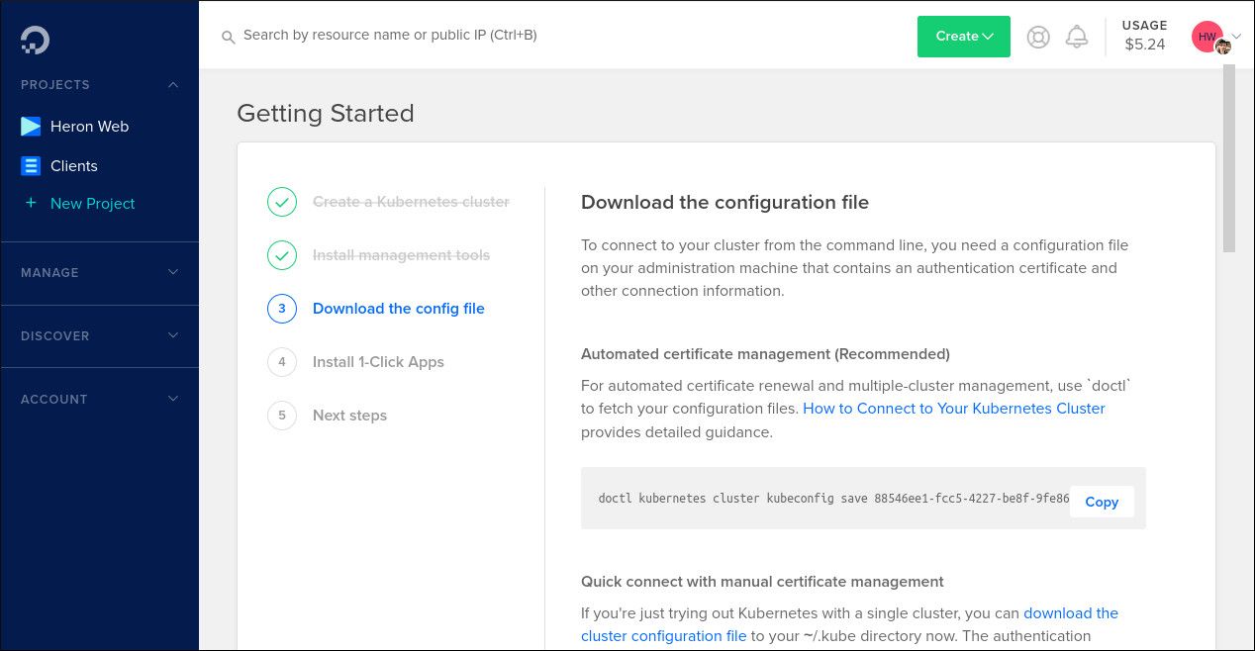Viewport: 1255px width, 651px height.
Task: Click the DigitalOcean logo
Action: click(33, 40)
